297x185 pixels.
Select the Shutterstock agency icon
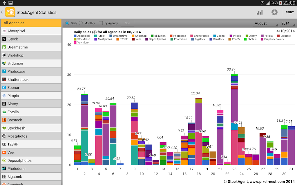tap(4, 79)
